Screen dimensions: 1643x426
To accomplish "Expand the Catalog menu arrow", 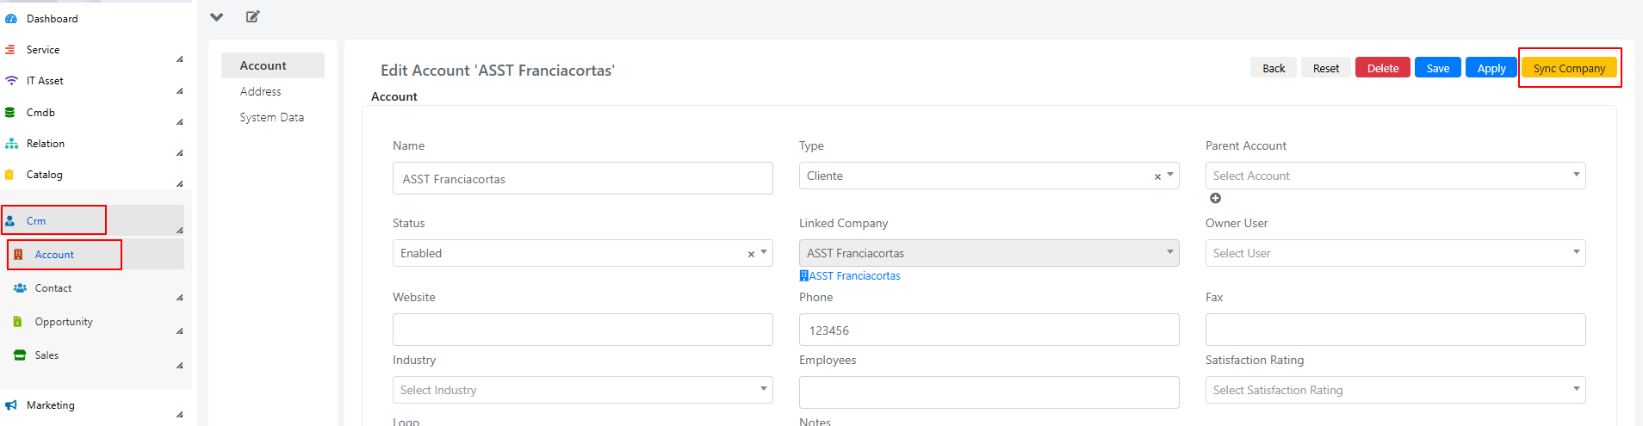I will tap(179, 183).
